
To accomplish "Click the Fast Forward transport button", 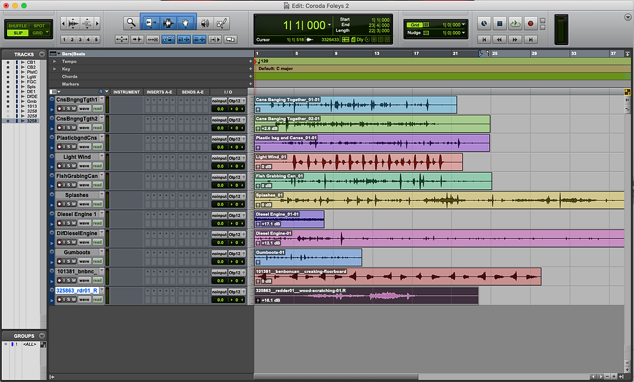I will pyautogui.click(x=515, y=39).
